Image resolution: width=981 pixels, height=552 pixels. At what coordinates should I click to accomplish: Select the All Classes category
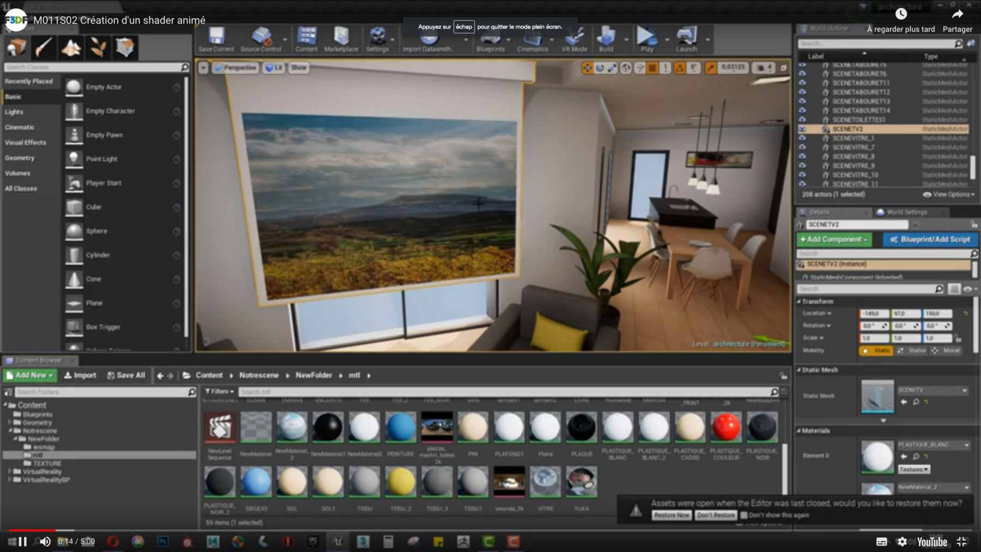[21, 188]
